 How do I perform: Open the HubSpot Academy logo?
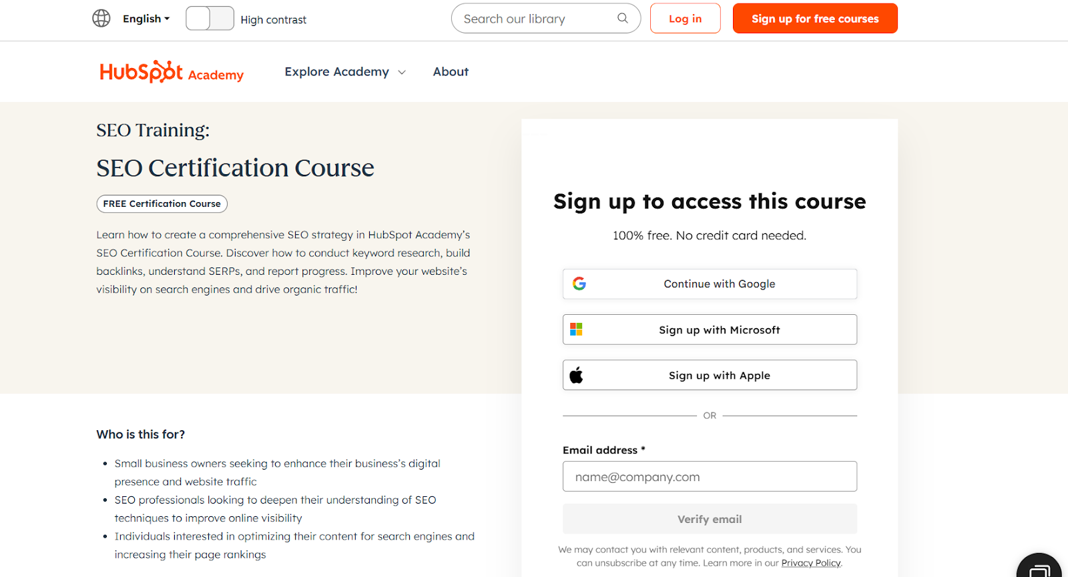(x=172, y=72)
